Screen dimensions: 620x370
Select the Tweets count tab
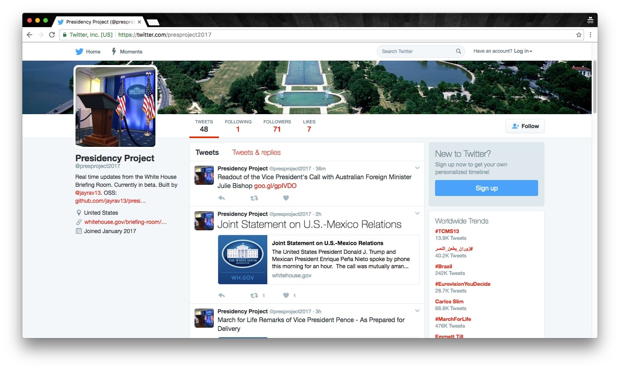[x=204, y=126]
